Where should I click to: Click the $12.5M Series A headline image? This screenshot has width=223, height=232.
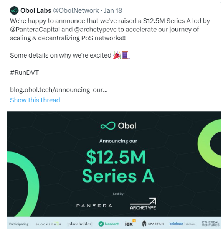[x=118, y=166]
